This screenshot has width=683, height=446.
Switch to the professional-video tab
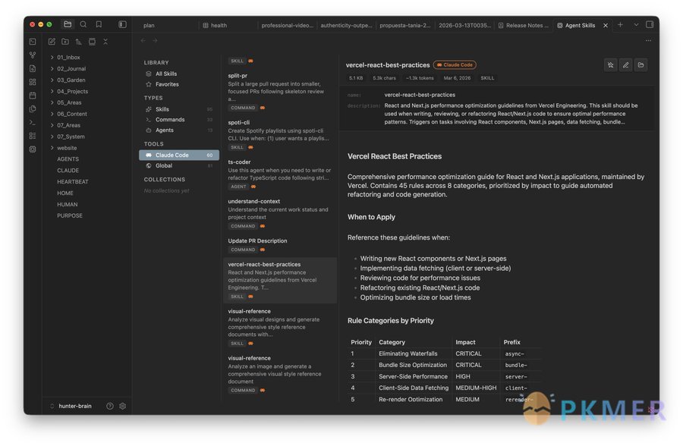coord(287,25)
